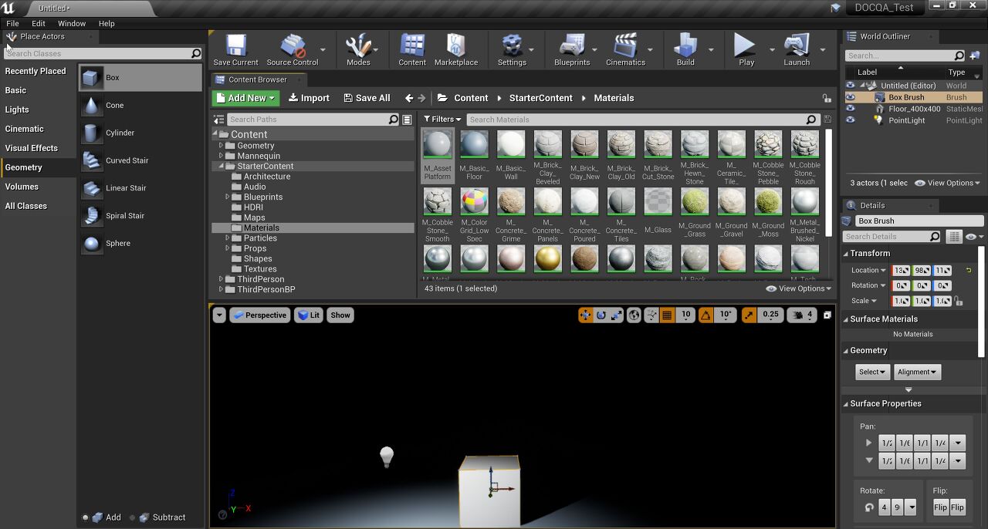The image size is (988, 529).
Task: Open the Add New dropdown
Action: point(245,98)
